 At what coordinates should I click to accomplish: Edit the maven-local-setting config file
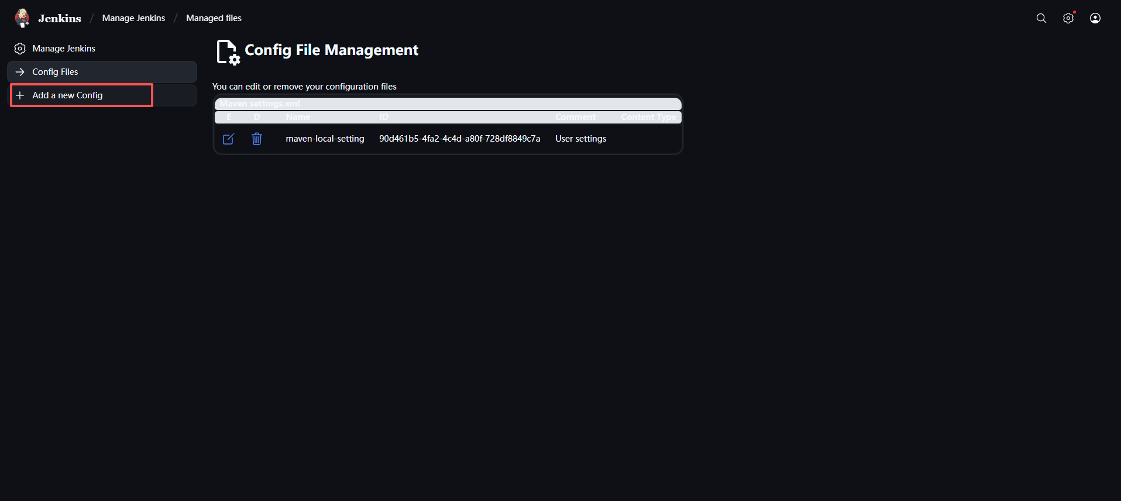click(228, 139)
